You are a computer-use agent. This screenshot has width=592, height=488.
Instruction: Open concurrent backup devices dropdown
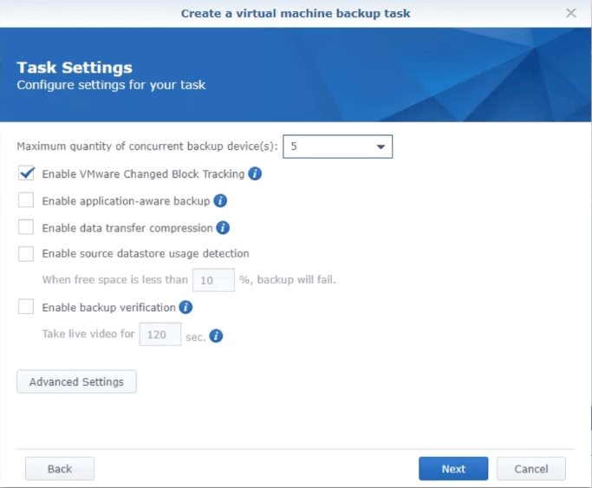(x=337, y=146)
